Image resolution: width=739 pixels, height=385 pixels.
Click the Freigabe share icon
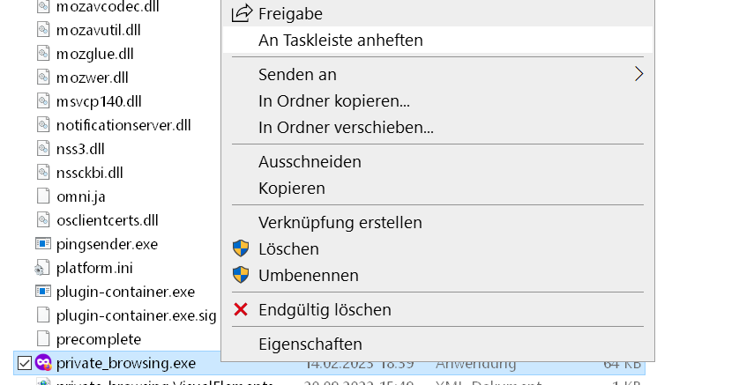pyautogui.click(x=241, y=13)
